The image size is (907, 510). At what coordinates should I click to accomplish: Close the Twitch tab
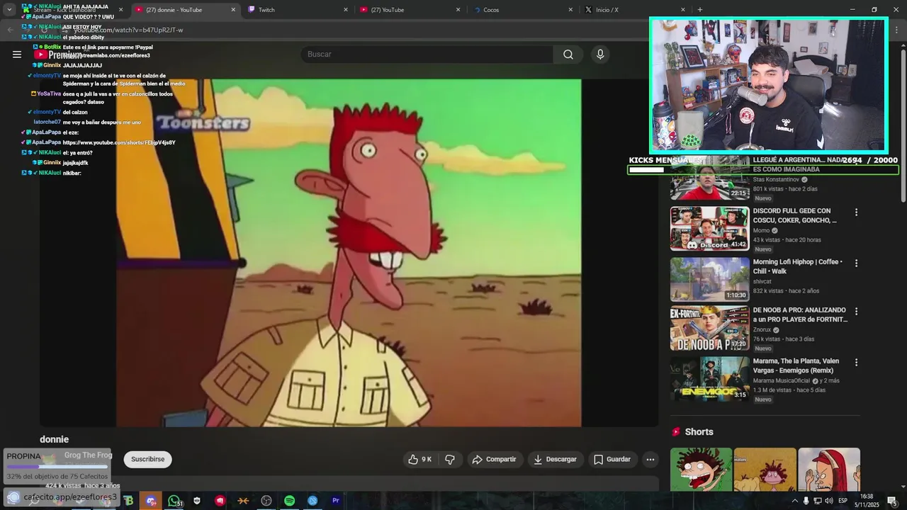pyautogui.click(x=346, y=10)
